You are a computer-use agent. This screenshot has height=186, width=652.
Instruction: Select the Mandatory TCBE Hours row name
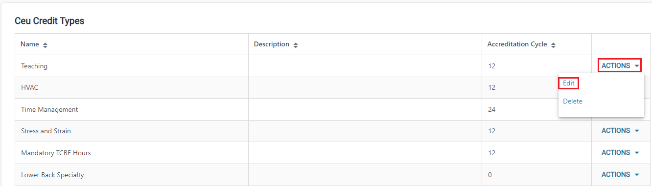56,153
